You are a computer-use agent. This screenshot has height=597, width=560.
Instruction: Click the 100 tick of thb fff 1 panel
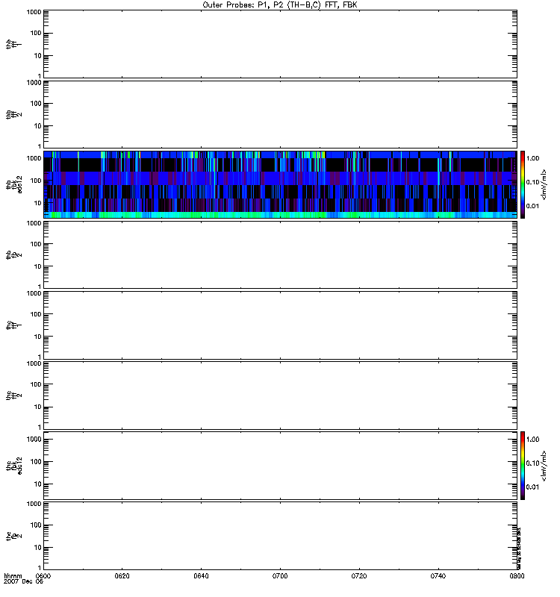[36, 34]
